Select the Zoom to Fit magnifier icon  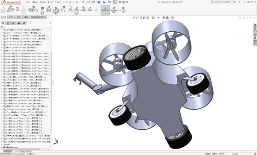pyautogui.click(x=134, y=18)
